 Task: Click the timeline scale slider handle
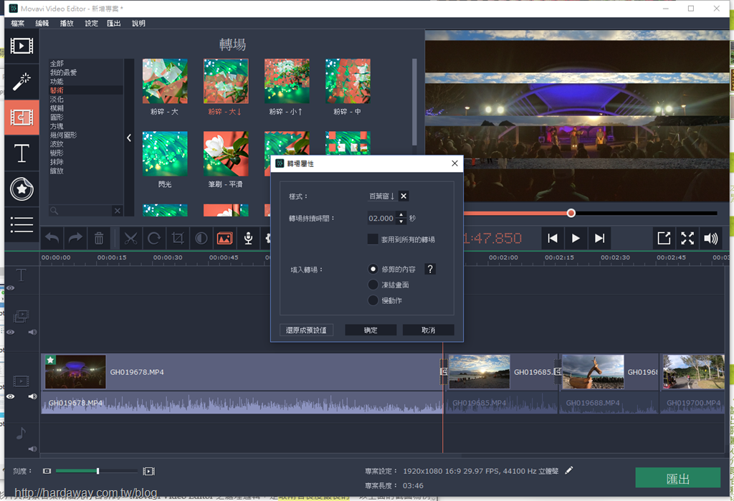(97, 471)
